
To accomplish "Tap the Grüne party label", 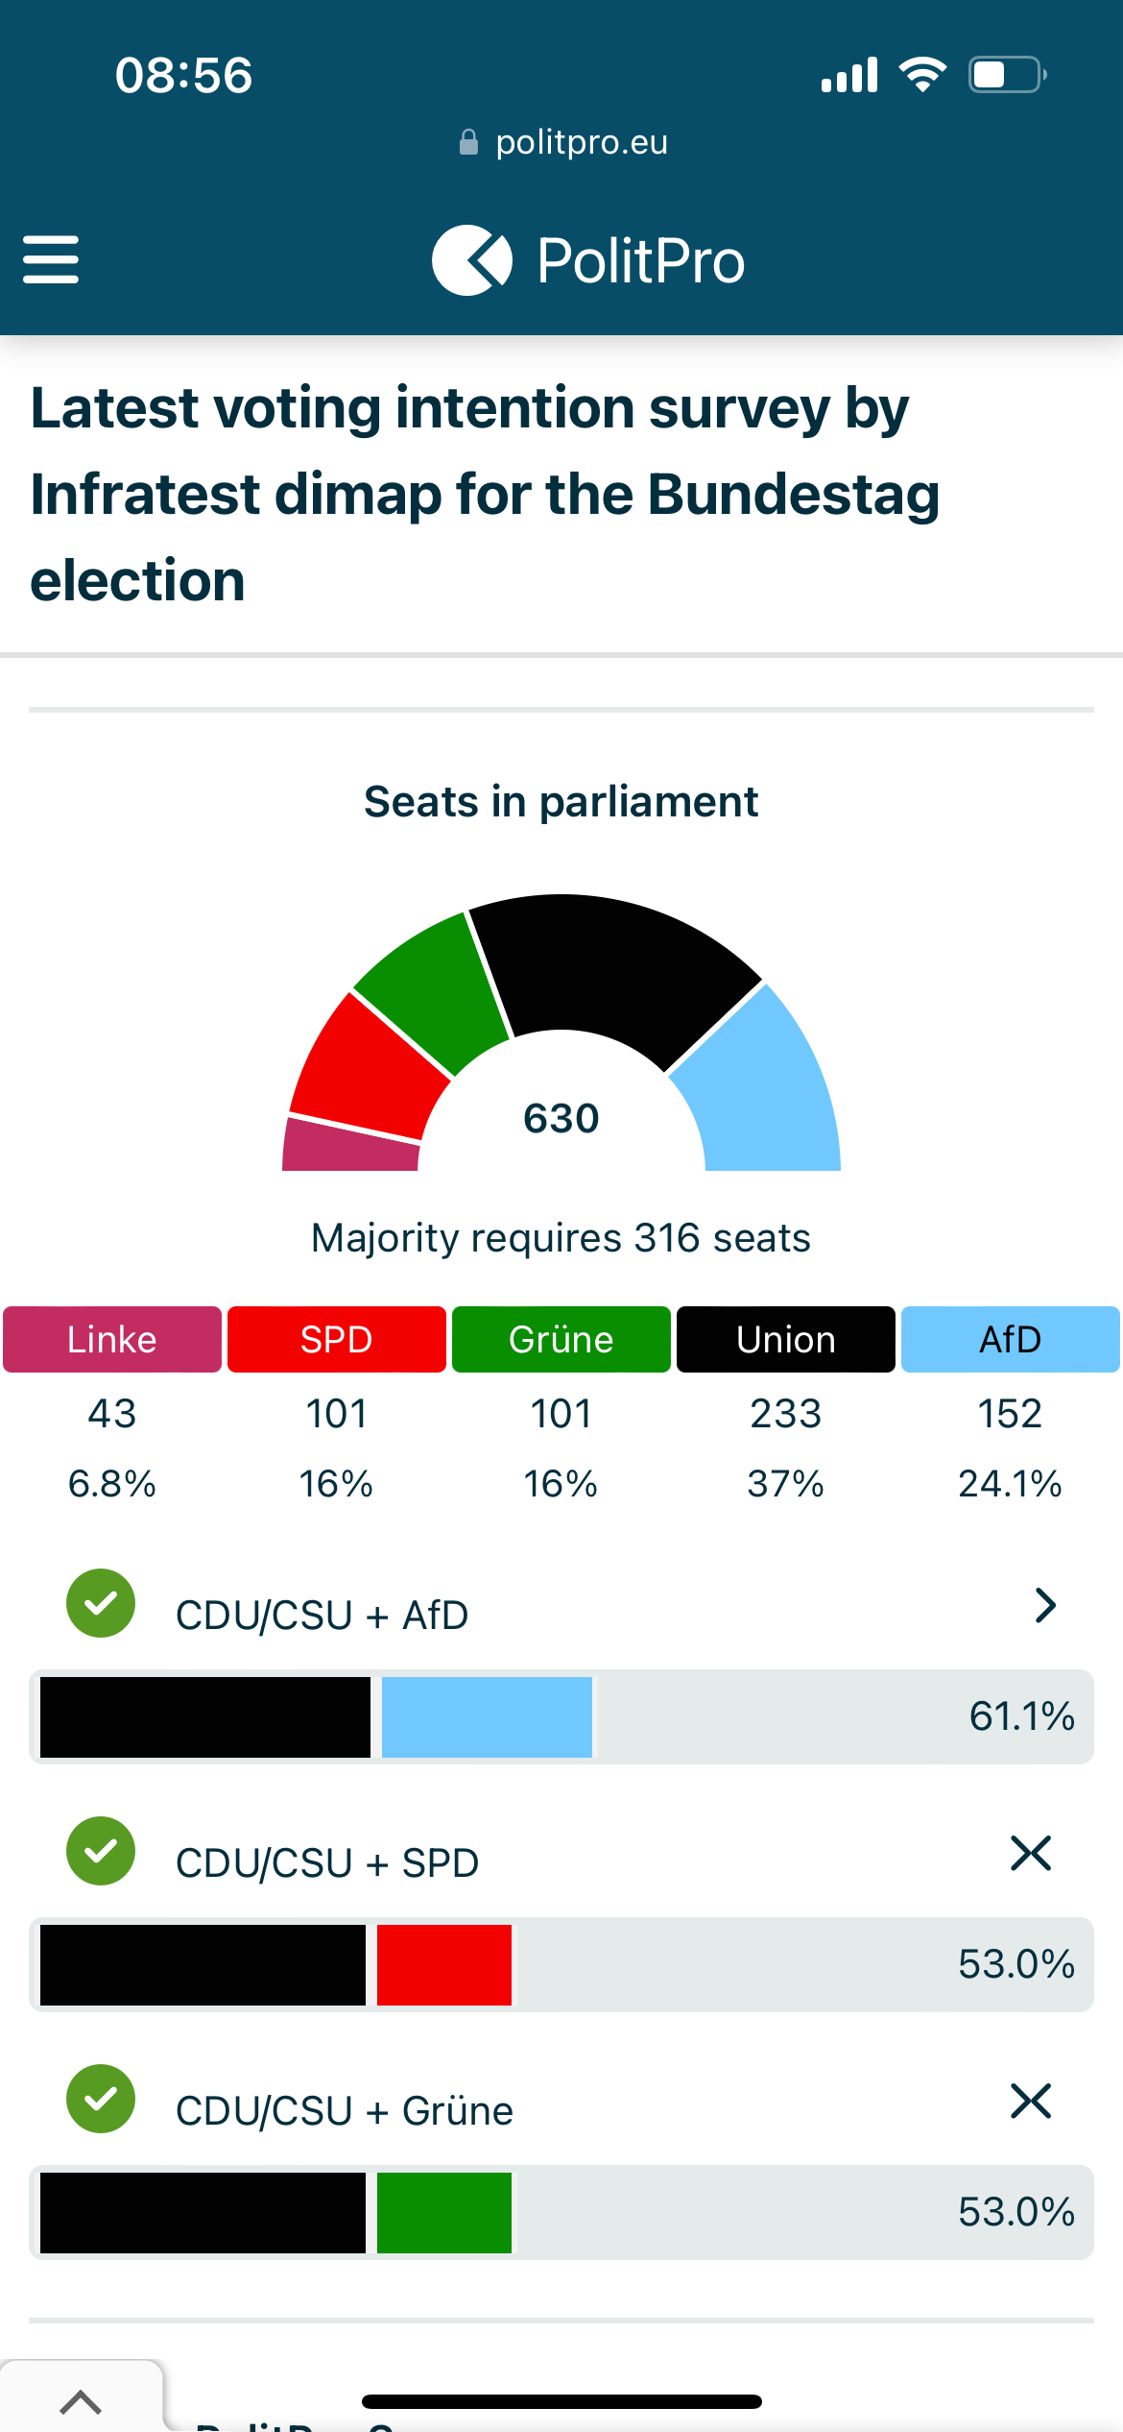I will pyautogui.click(x=561, y=1339).
